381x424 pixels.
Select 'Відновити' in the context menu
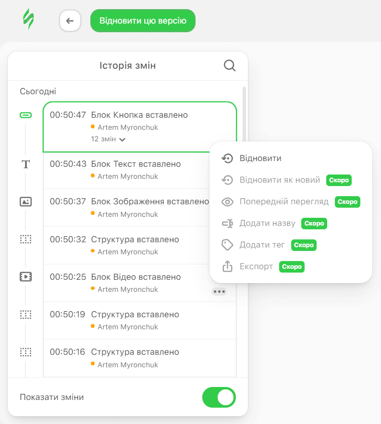pyautogui.click(x=260, y=158)
